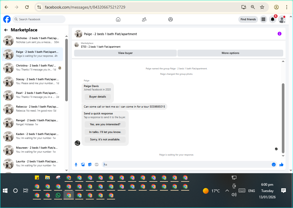Open More options for the listing
The image size is (293, 208).
[230, 53]
